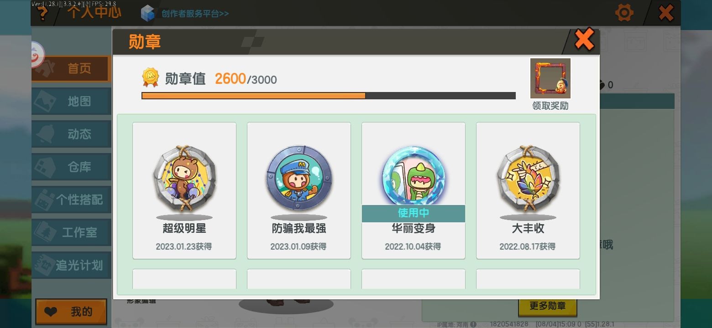Open the settings gear icon
712x328 pixels.
click(x=624, y=13)
